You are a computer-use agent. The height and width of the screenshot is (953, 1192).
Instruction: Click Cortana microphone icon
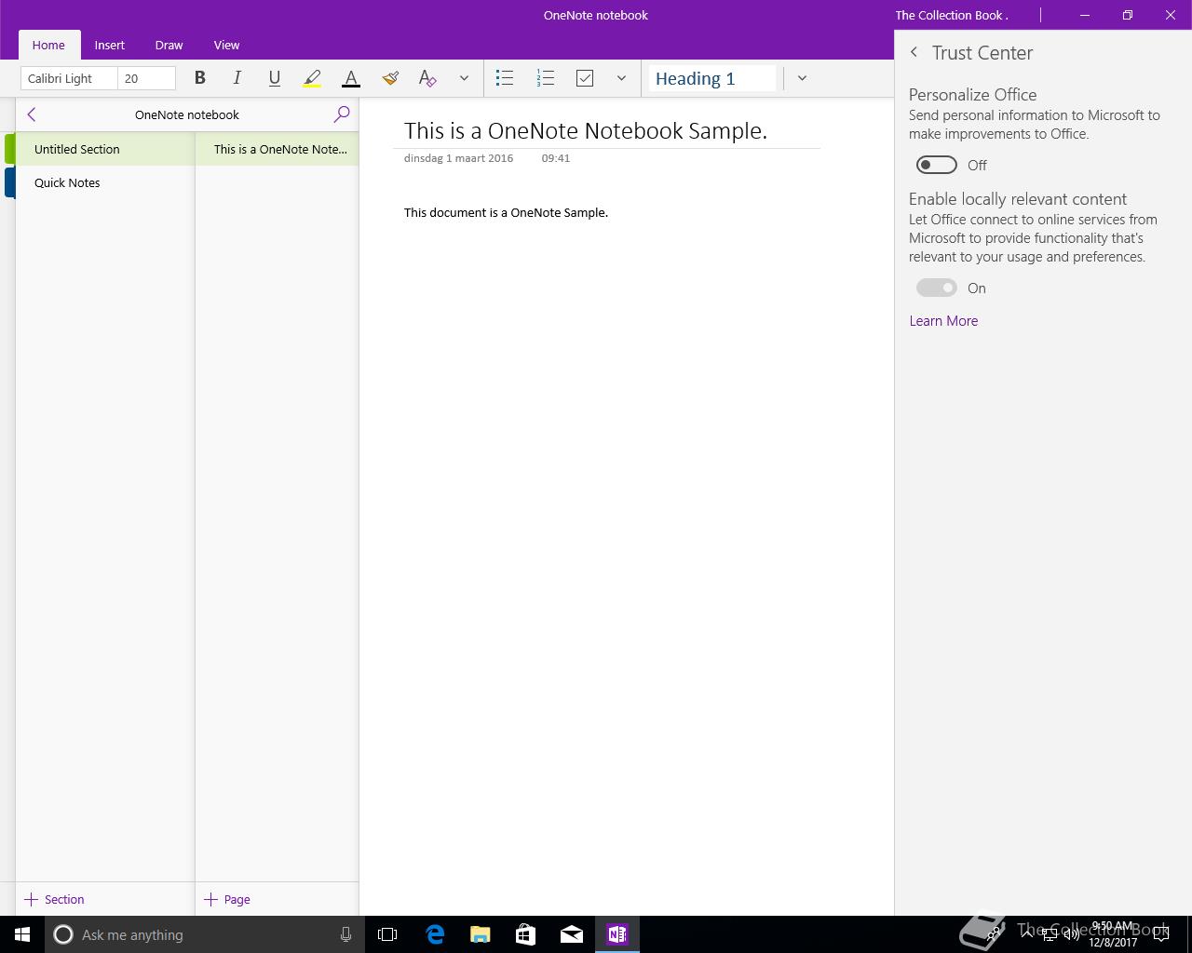tap(345, 934)
